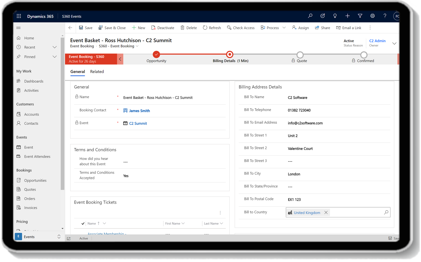Open United Kingdom country link
421x262 pixels.
coord(307,213)
